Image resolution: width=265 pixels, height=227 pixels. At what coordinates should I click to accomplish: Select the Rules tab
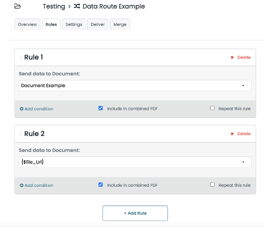click(x=51, y=24)
